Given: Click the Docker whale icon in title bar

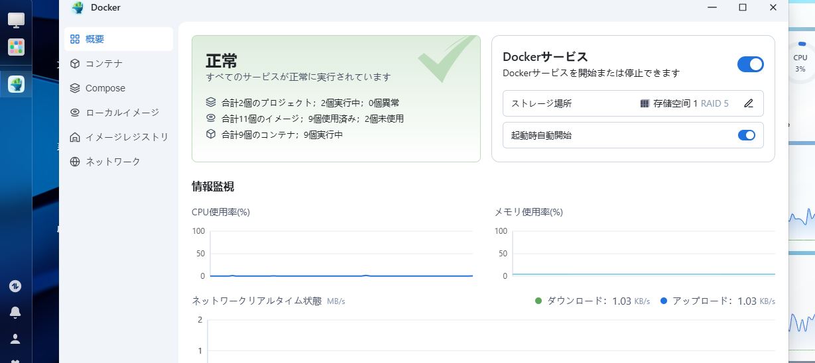Looking at the screenshot, I should [78, 8].
